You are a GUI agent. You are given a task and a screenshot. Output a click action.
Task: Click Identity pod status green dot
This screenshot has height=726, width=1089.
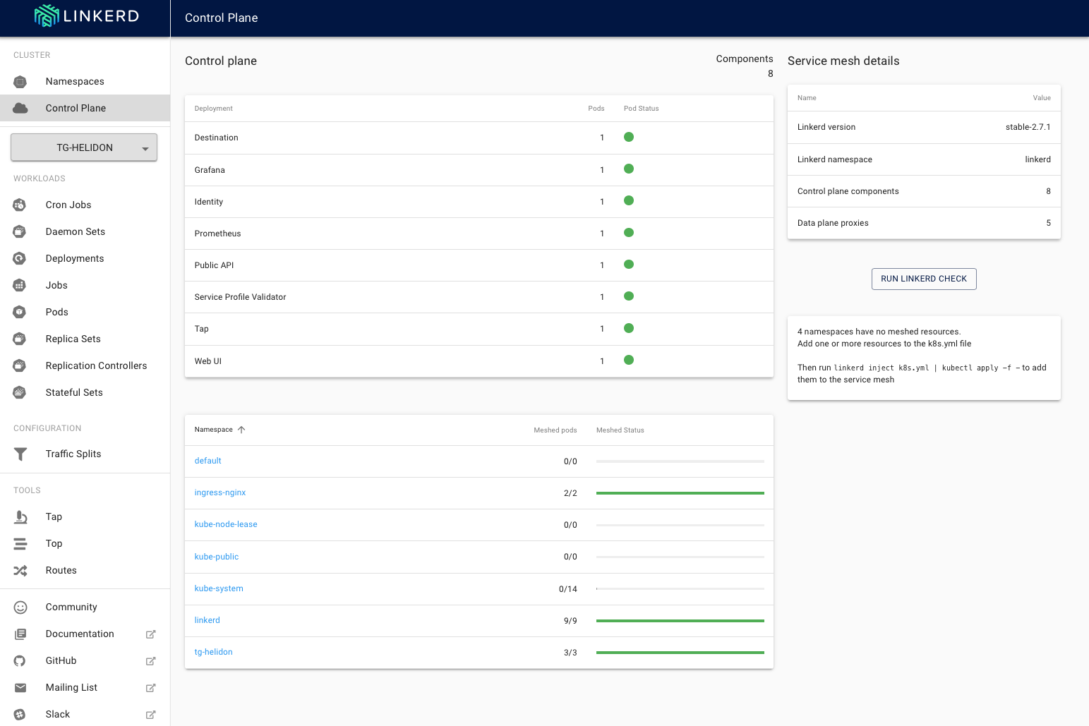coord(629,201)
